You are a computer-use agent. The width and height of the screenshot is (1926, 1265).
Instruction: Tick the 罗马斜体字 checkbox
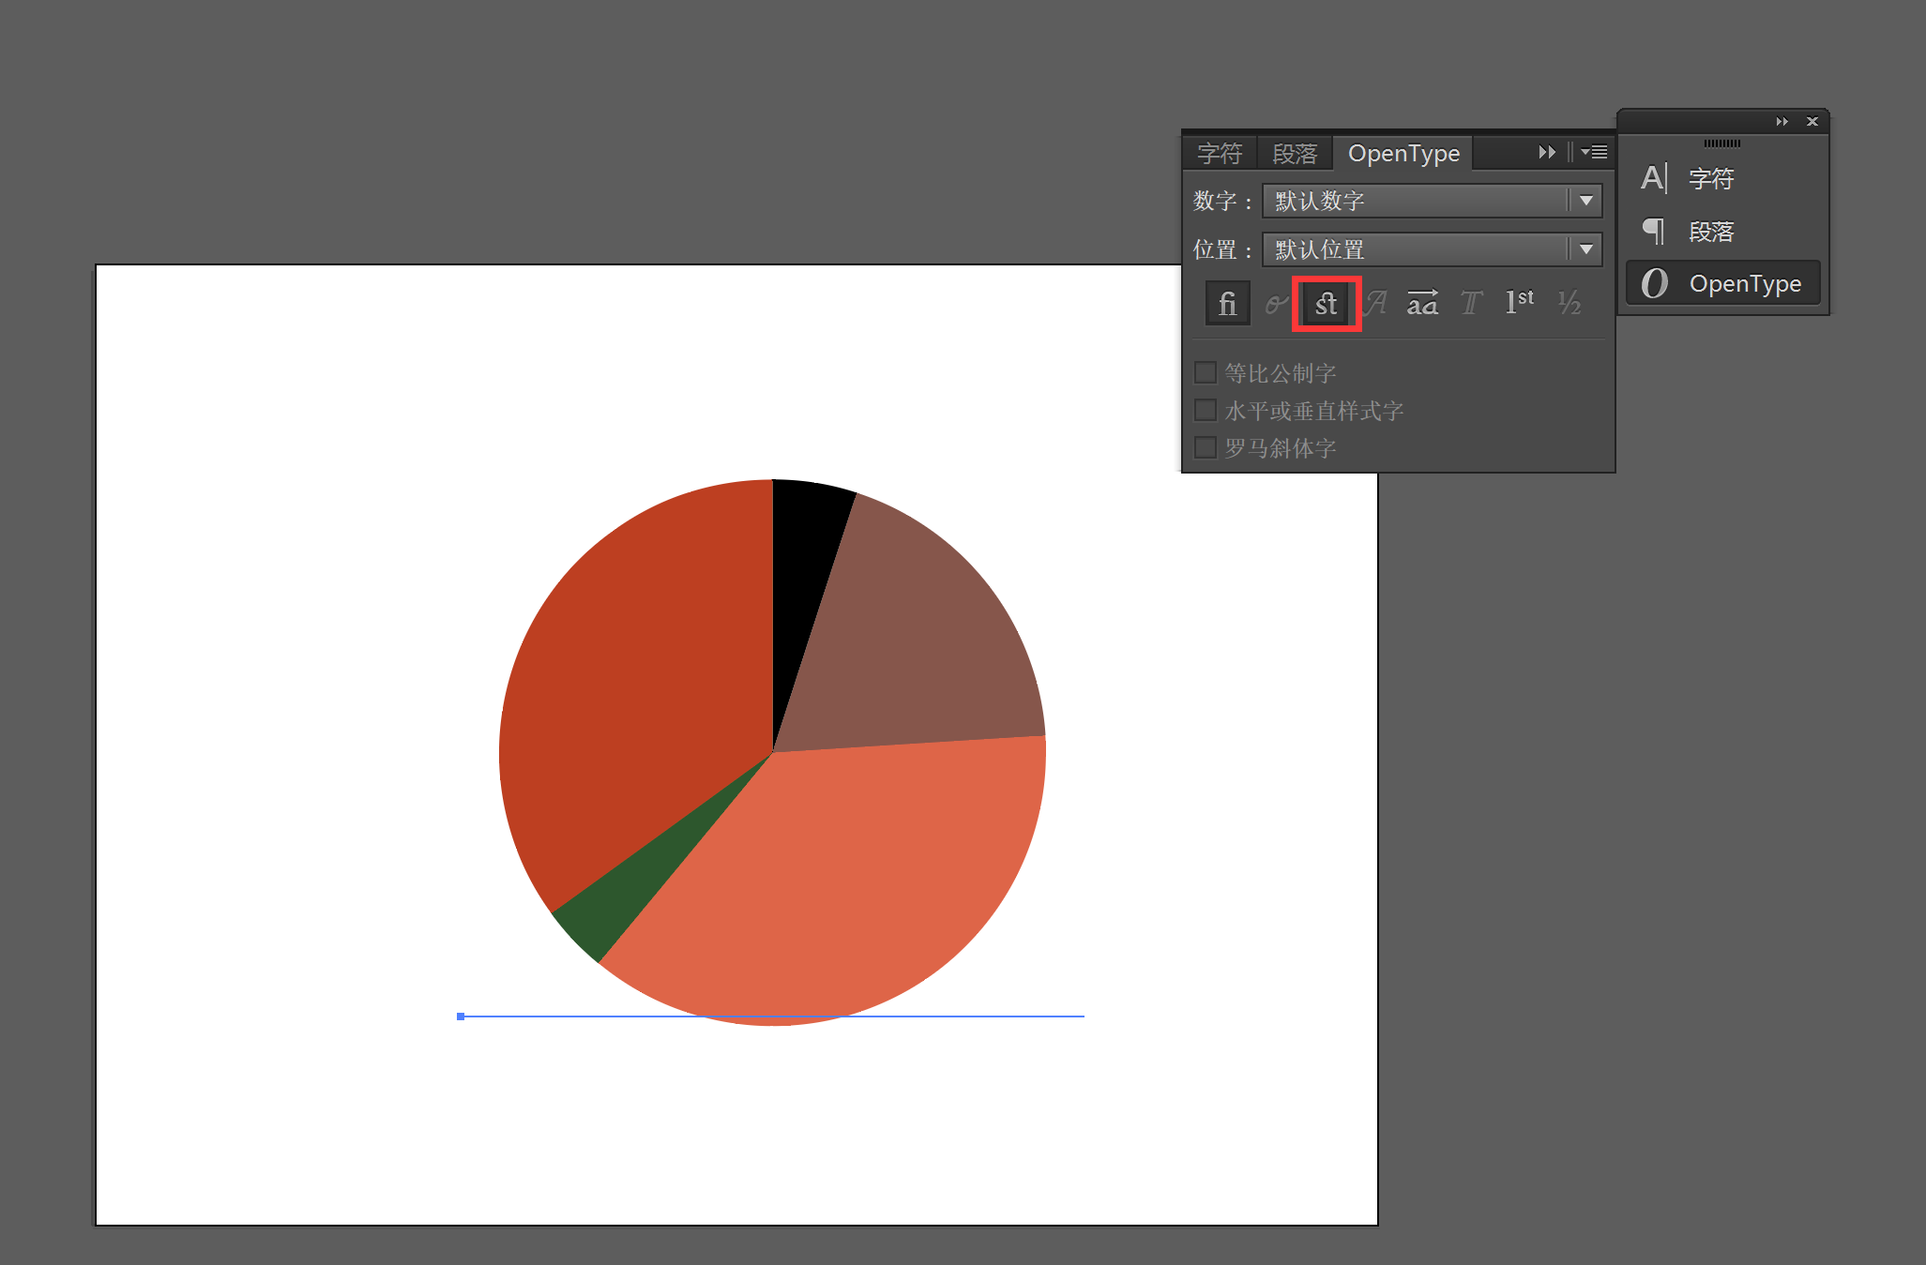(1206, 448)
